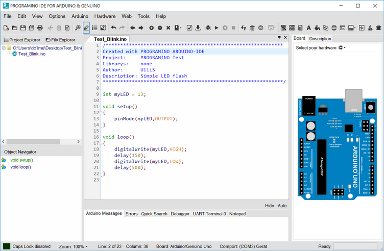Viewport: 384px width, 251px height.
Task: Click the Arduino infinity logo icon
Action: pos(261,28)
